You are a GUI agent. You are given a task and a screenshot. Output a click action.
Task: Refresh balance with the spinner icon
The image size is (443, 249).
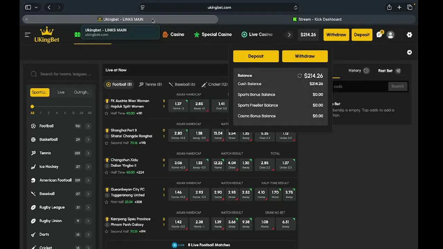(300, 76)
